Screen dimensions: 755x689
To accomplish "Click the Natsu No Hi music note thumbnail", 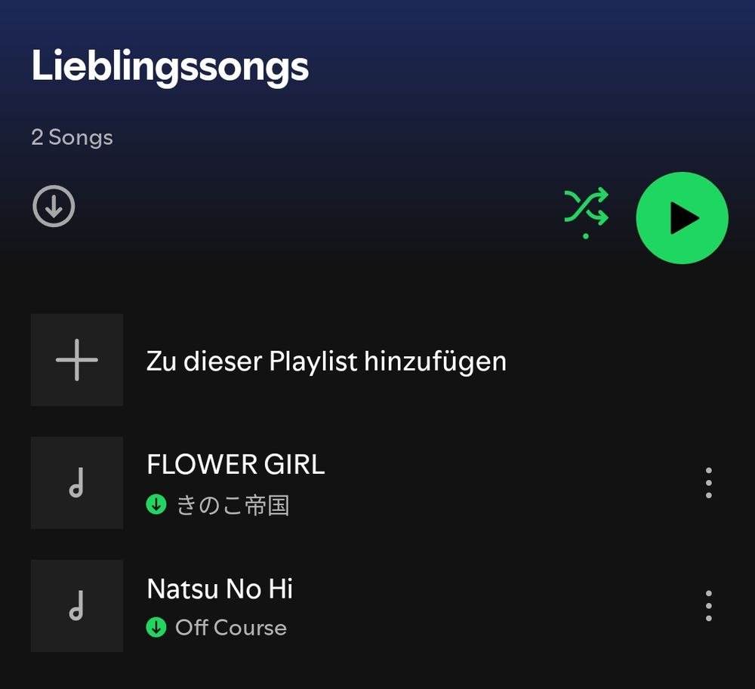I will [x=77, y=606].
